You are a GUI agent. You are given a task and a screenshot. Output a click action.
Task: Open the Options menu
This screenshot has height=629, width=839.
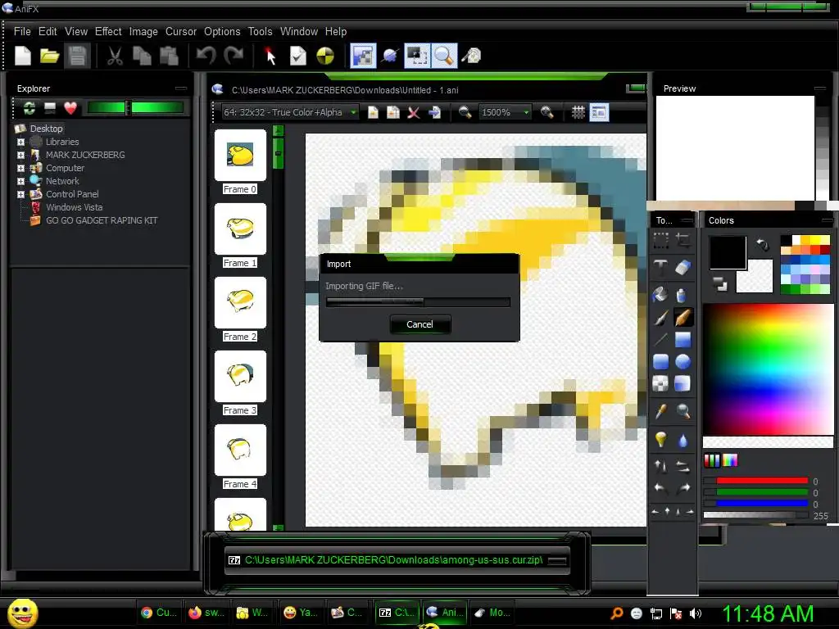coord(222,32)
